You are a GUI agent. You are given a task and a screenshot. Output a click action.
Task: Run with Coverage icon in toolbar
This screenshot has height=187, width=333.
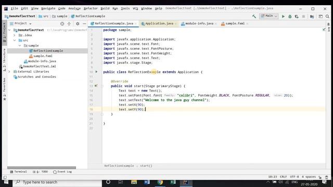297,16
